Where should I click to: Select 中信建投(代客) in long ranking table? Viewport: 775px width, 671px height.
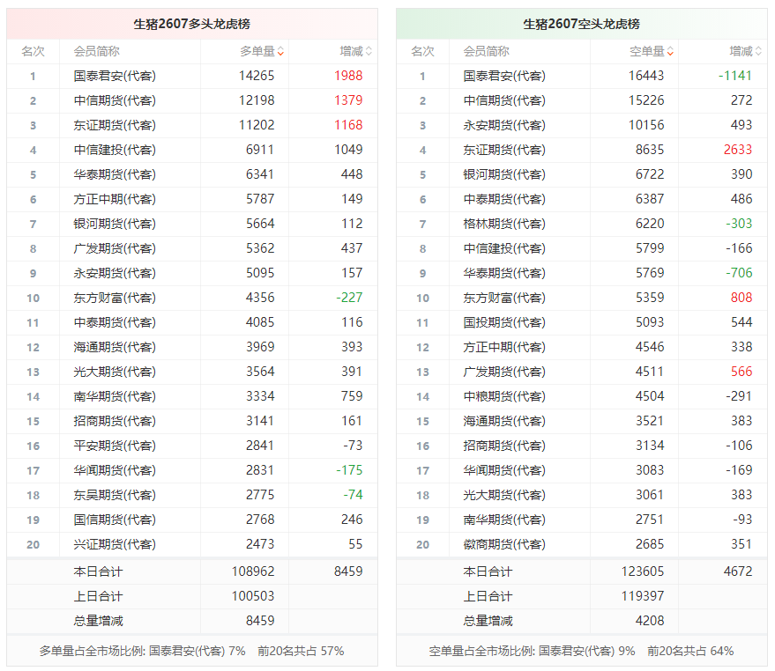115,150
